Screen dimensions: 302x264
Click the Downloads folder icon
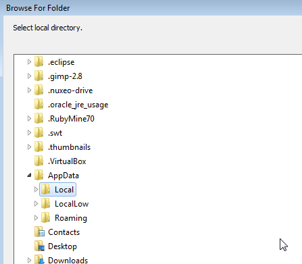click(x=39, y=259)
